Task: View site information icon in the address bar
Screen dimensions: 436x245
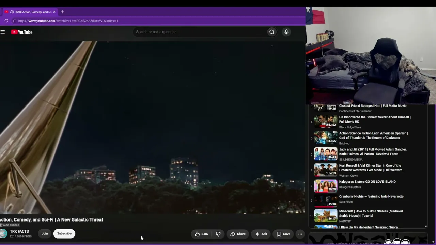Action: (14, 21)
